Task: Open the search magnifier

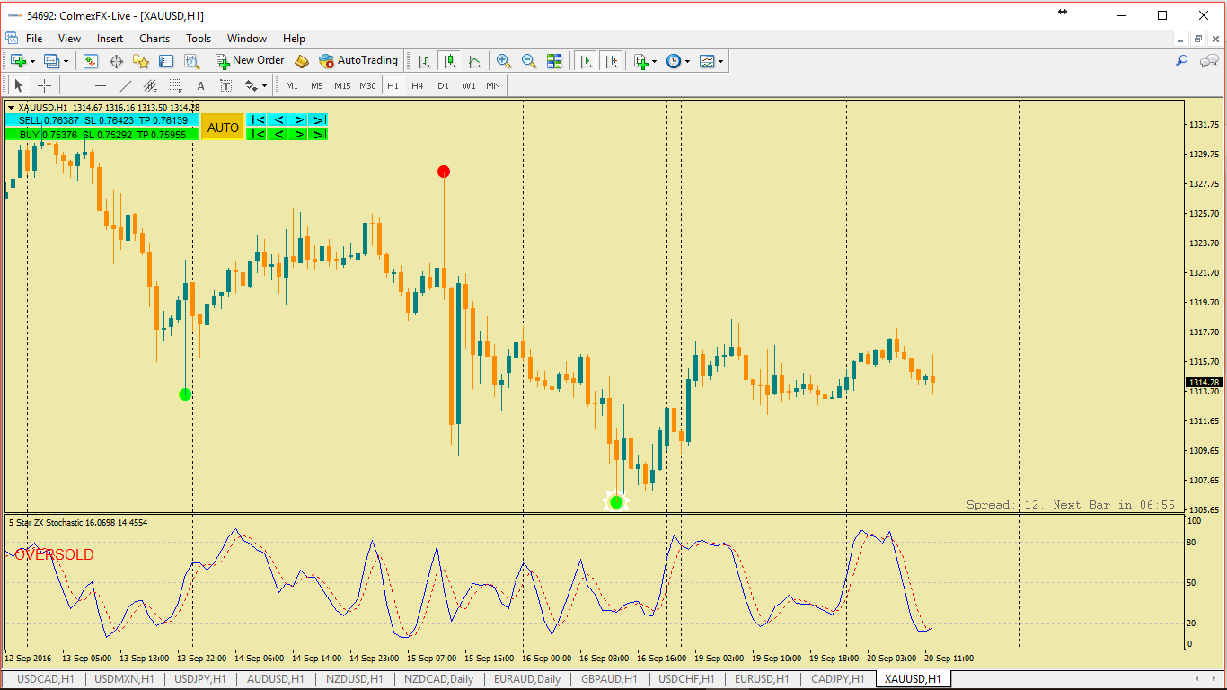Action: (x=1182, y=61)
